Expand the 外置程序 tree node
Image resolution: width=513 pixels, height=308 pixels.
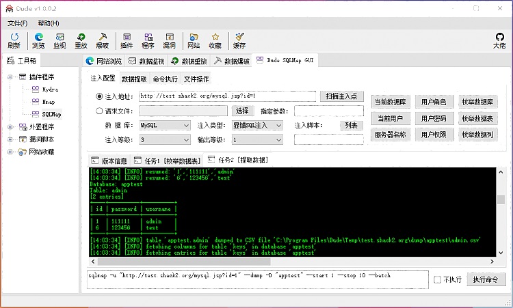pos(10,127)
